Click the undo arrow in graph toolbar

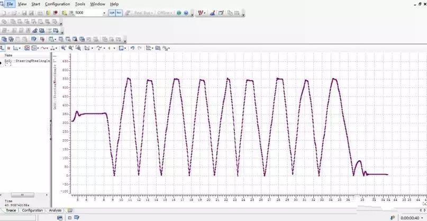132,48
